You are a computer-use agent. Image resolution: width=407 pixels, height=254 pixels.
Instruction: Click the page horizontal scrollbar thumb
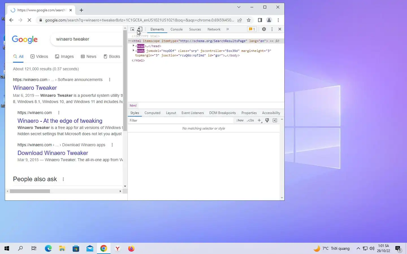(x=30, y=191)
